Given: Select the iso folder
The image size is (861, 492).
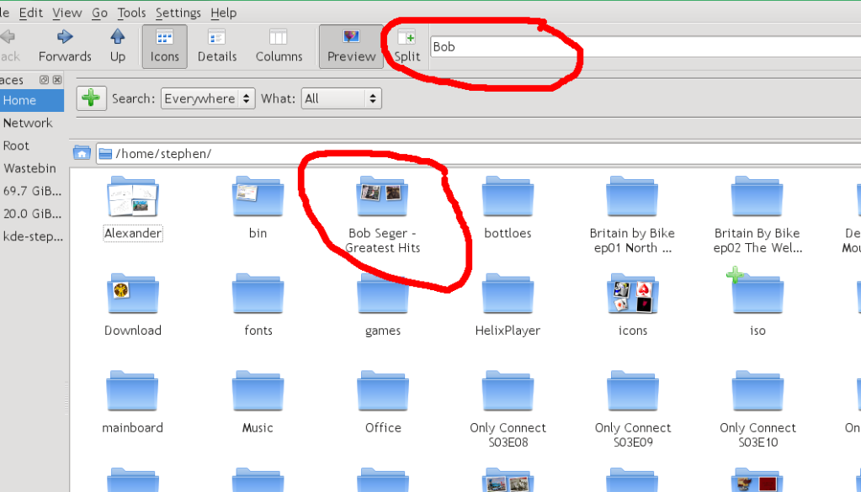Looking at the screenshot, I should click(757, 305).
